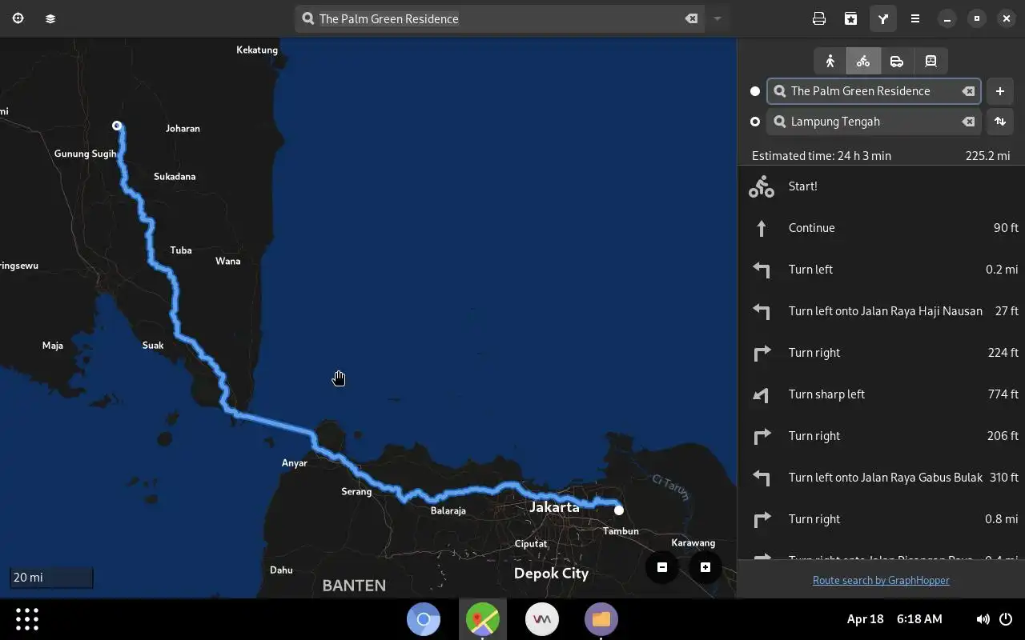
Task: Click the Karawang map label
Action: tap(693, 542)
